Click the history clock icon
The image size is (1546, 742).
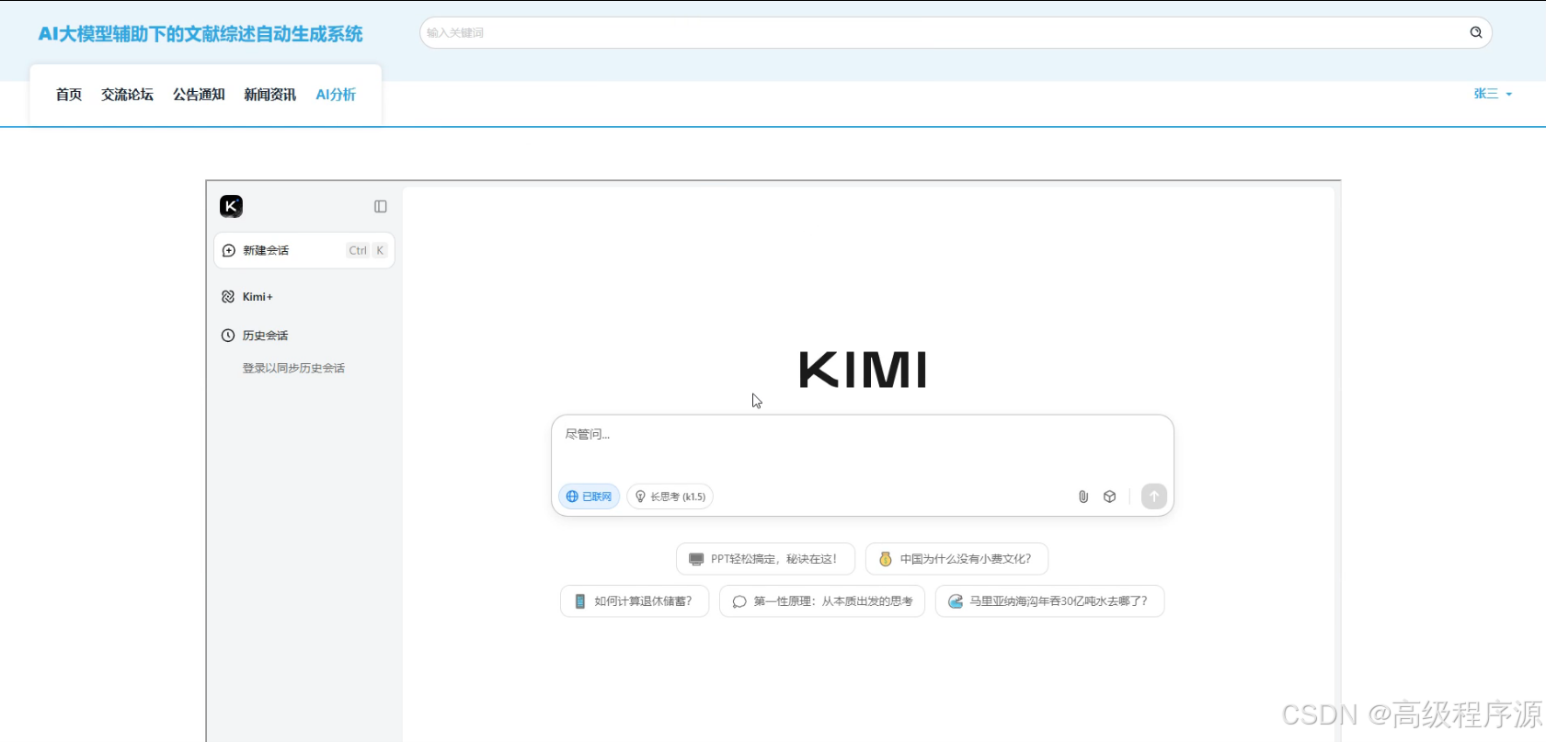(x=228, y=336)
